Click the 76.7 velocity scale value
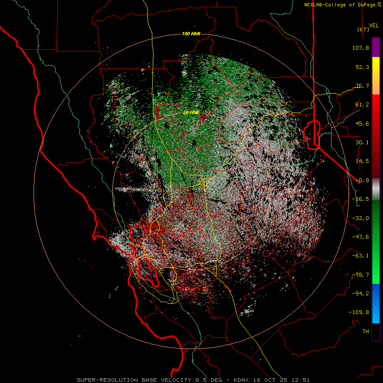 [x=362, y=86]
